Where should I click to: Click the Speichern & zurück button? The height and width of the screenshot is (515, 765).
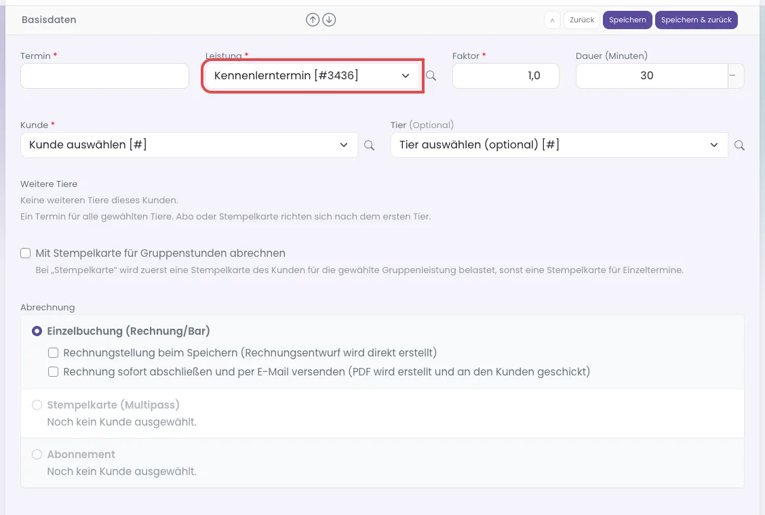pyautogui.click(x=697, y=20)
